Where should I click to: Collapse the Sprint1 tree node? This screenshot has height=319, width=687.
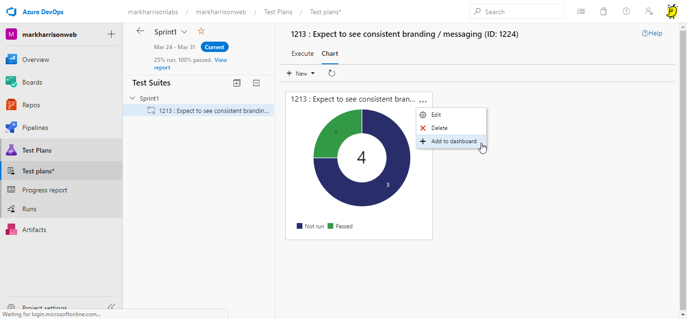pos(132,99)
